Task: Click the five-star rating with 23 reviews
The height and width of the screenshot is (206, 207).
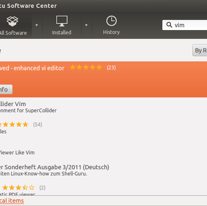Action: pyautogui.click(x=86, y=68)
